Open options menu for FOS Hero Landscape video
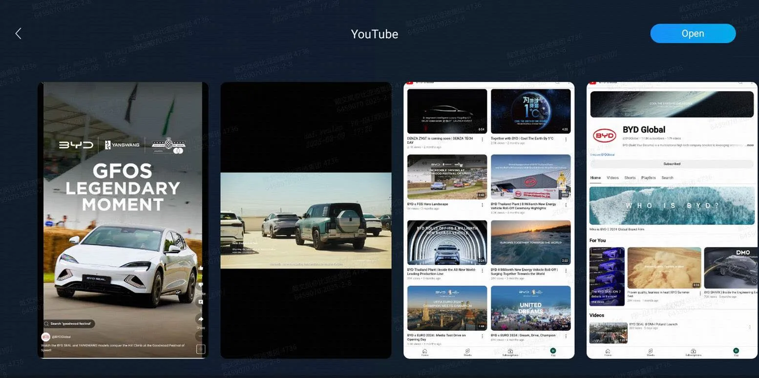 coord(482,205)
